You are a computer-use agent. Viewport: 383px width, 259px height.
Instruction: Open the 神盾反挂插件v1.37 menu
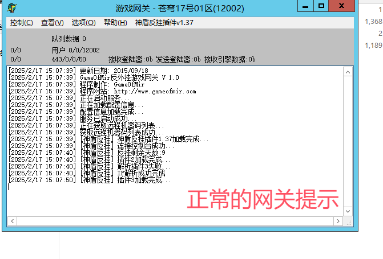[x=164, y=23]
